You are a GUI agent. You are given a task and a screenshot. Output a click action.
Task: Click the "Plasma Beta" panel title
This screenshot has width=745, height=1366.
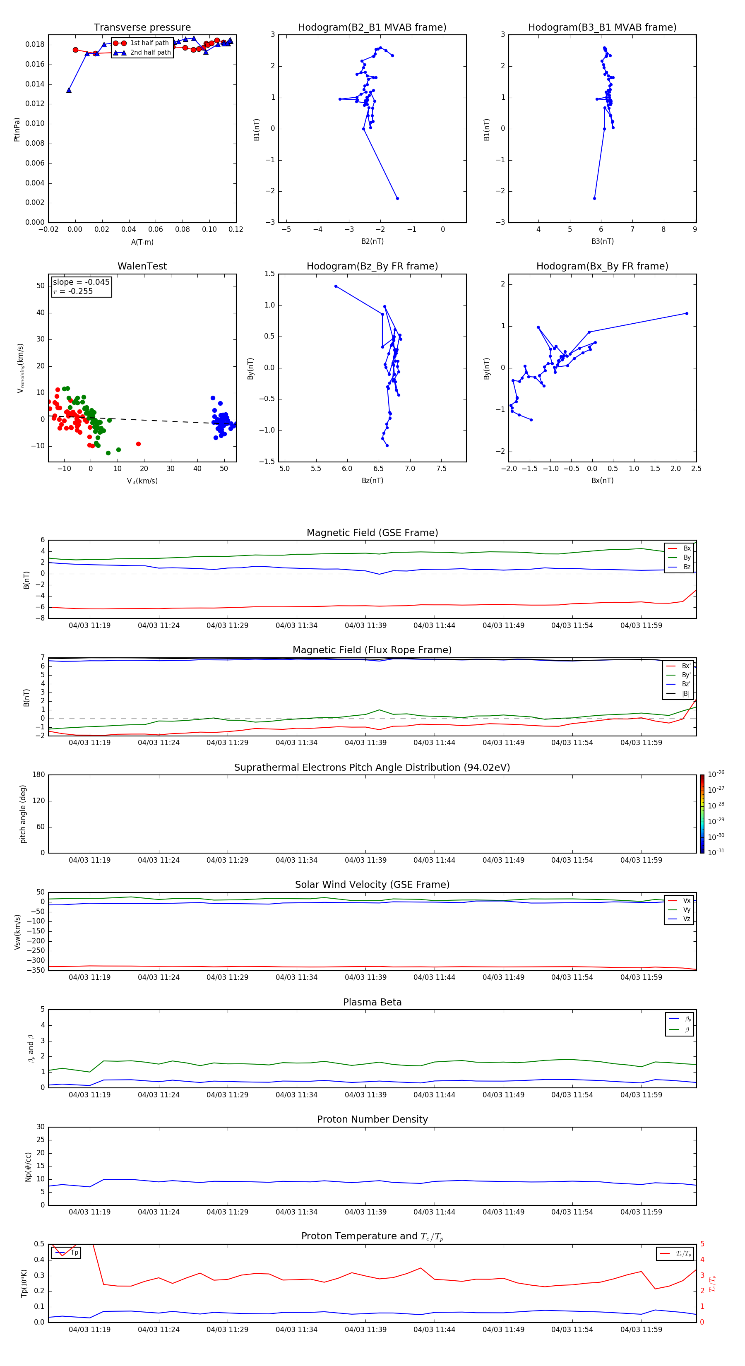[372, 1003]
